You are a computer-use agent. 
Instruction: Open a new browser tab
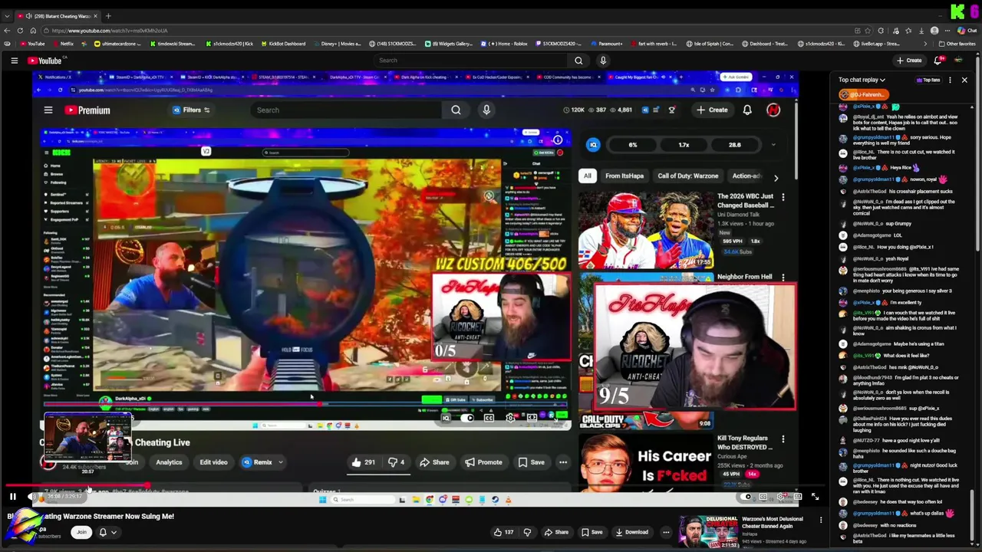pos(108,16)
